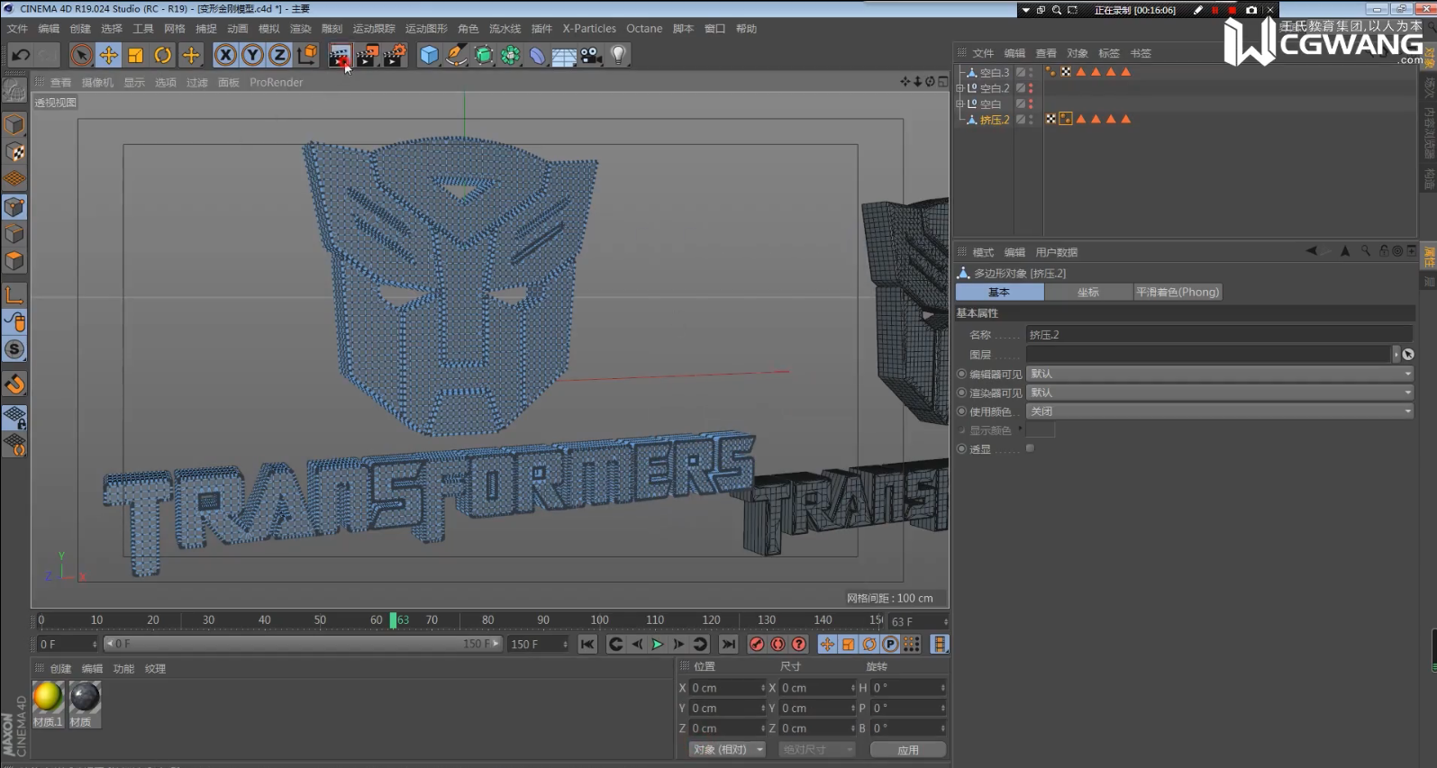Expand the 空白 object tree node
Viewport: 1437px width, 768px height.
(x=960, y=104)
